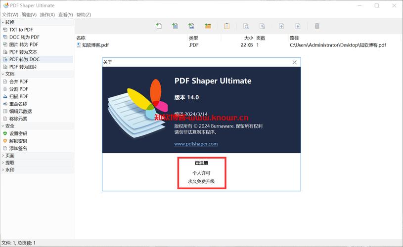
Task: Sort by 名称 column header
Action: 131,38
